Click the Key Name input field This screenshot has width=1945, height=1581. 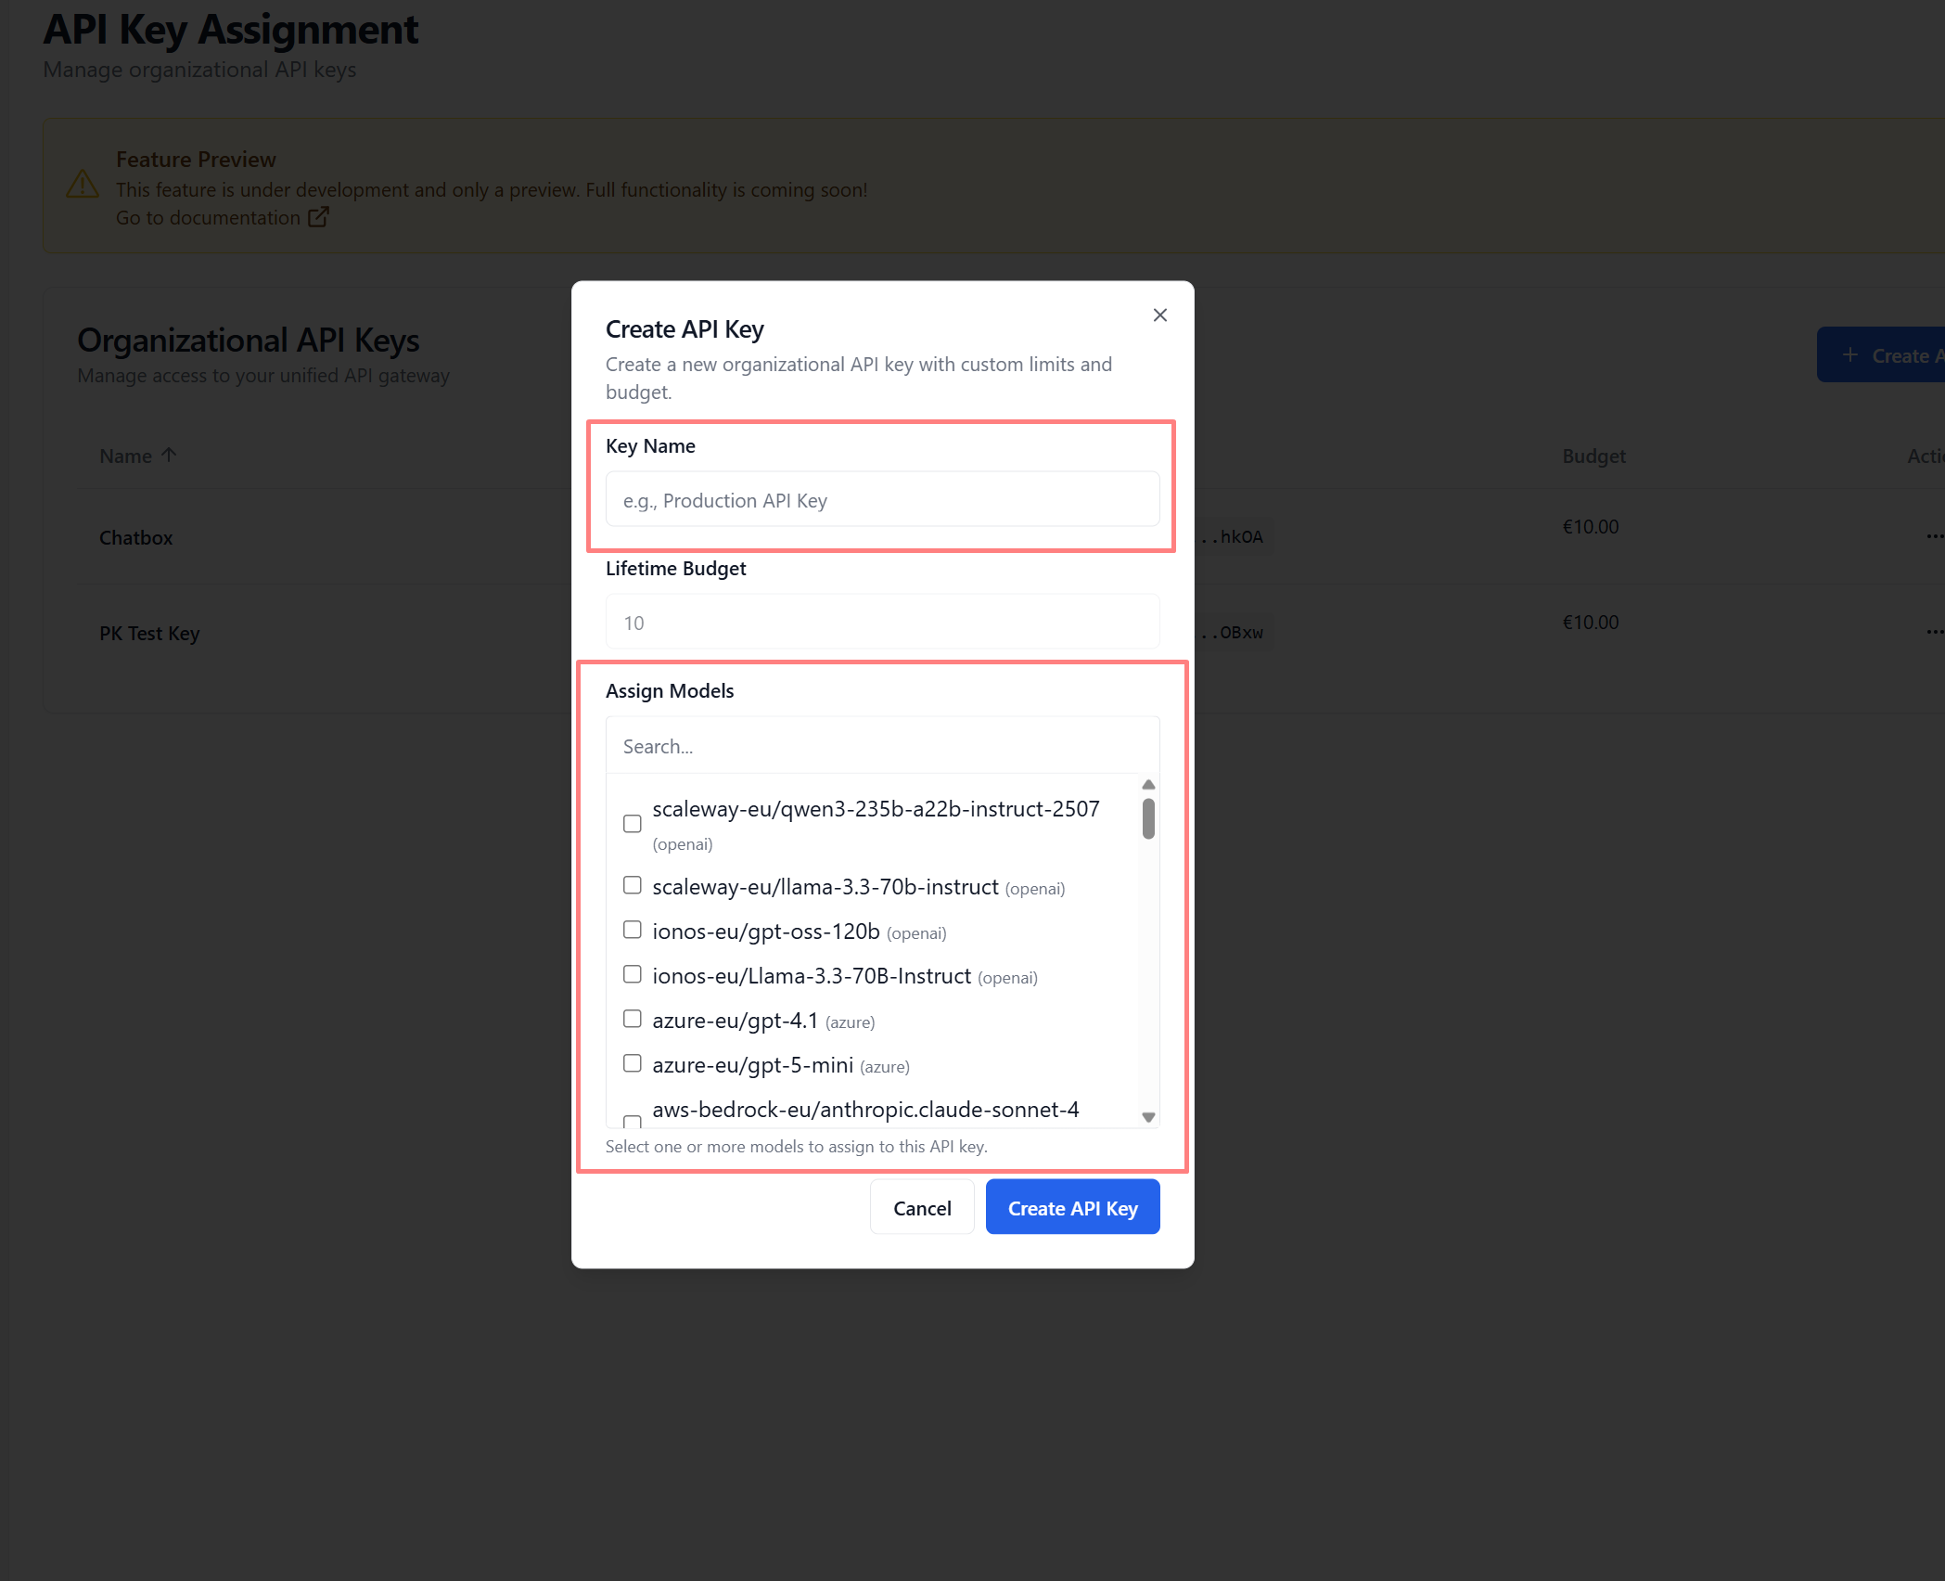881,499
